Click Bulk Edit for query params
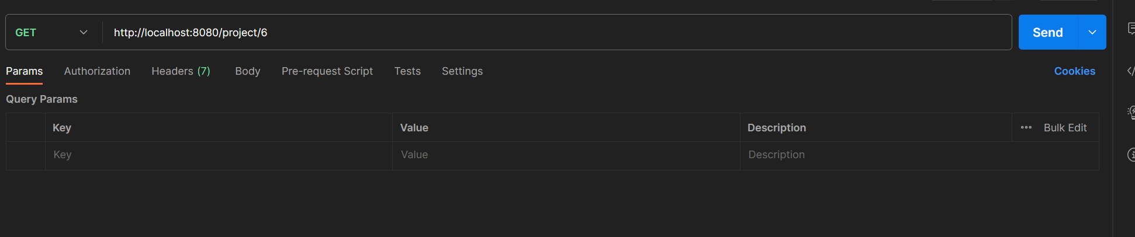The image size is (1135, 237). tap(1065, 128)
